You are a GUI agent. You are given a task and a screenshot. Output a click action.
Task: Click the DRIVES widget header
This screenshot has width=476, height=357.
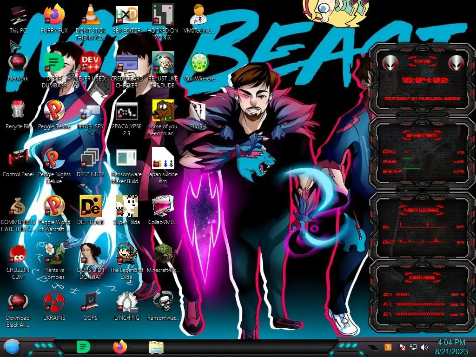pos(422,278)
